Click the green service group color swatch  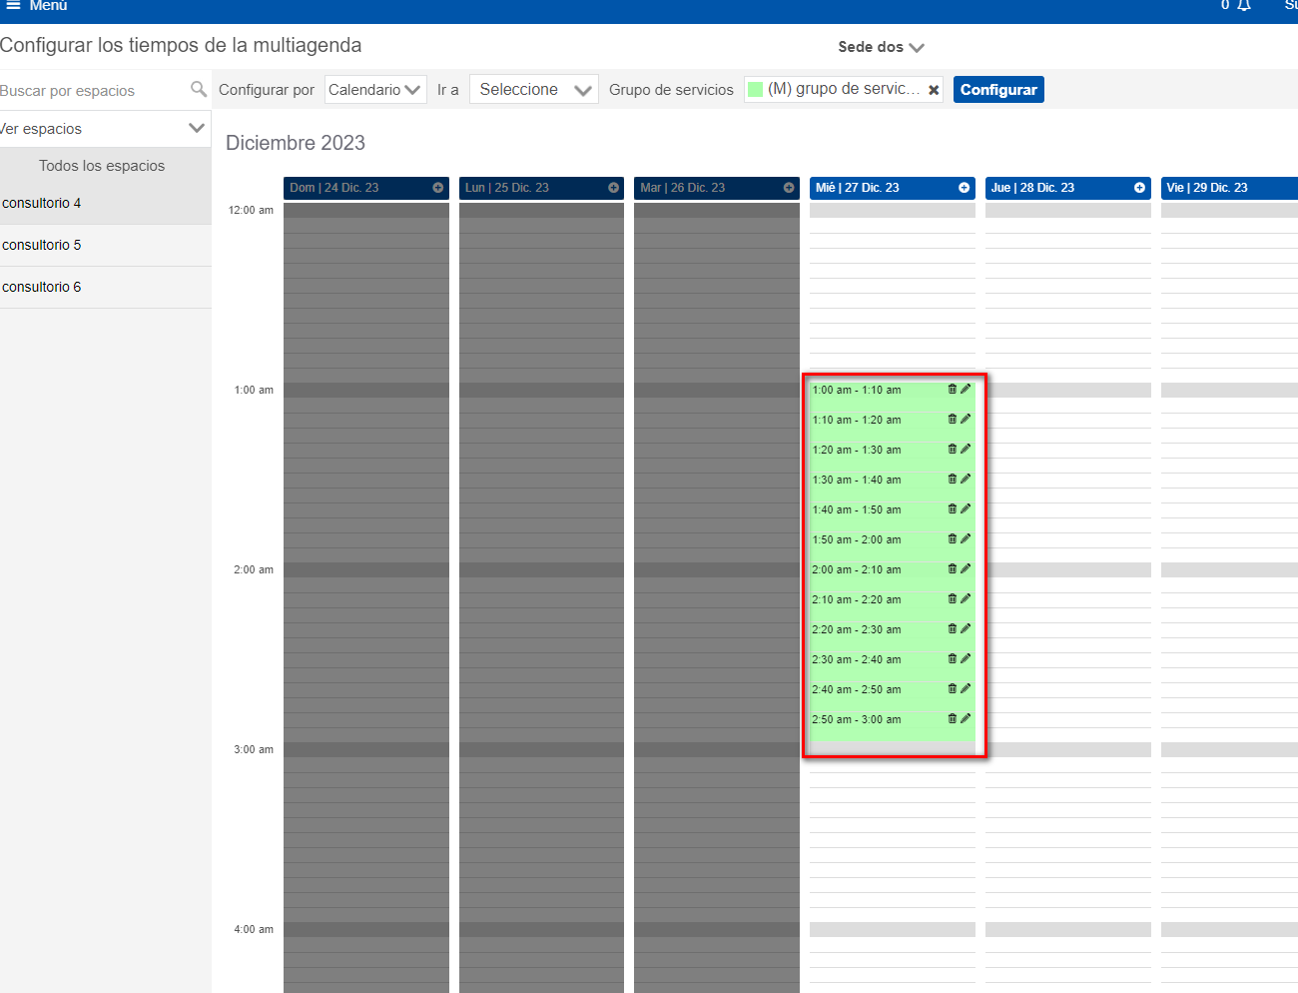(754, 89)
